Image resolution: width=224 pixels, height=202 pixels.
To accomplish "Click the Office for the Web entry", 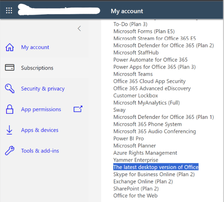I will [x=135, y=196].
